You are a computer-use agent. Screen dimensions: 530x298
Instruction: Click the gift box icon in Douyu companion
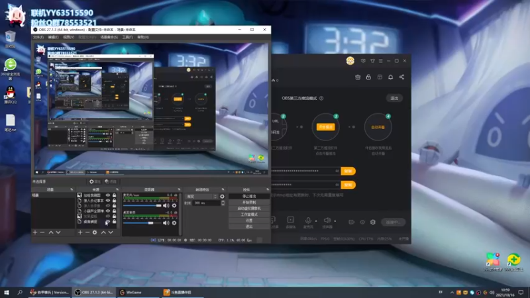(358, 77)
